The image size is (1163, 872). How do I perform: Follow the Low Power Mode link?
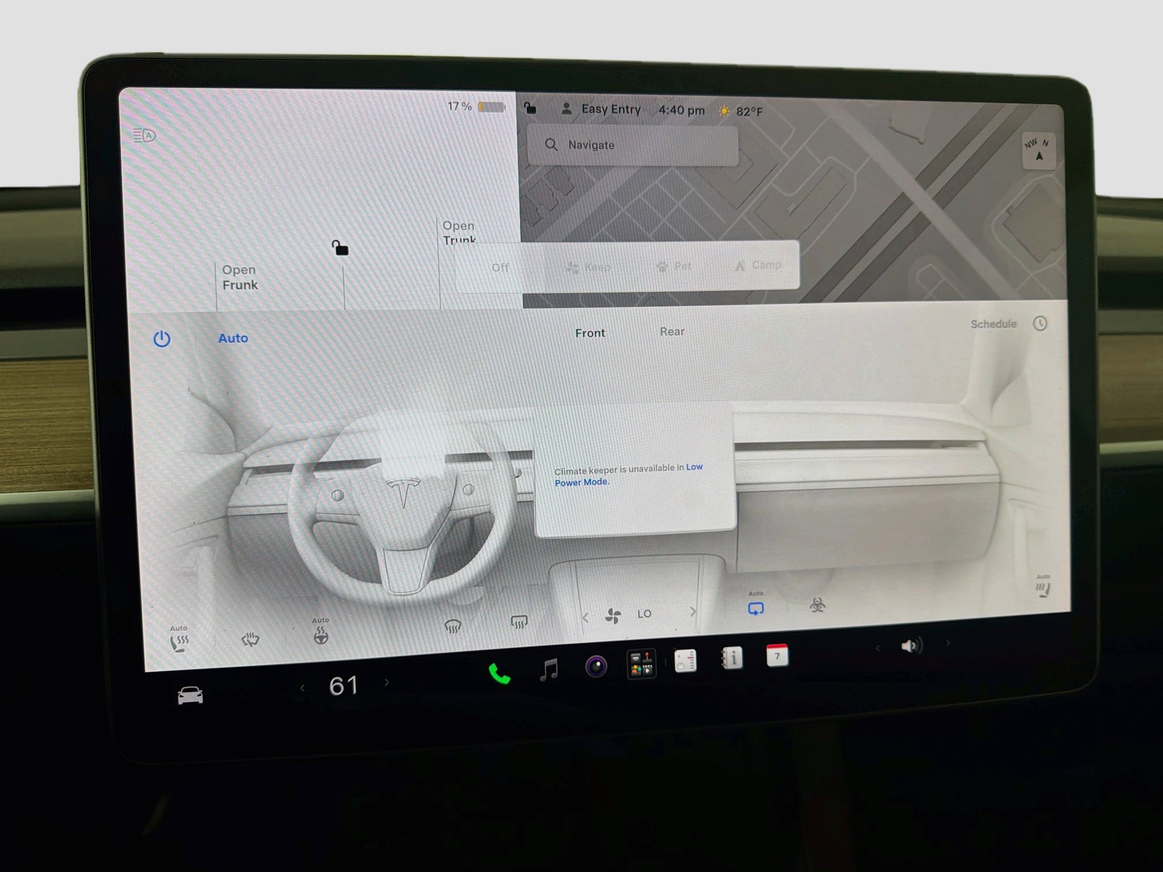pyautogui.click(x=628, y=475)
